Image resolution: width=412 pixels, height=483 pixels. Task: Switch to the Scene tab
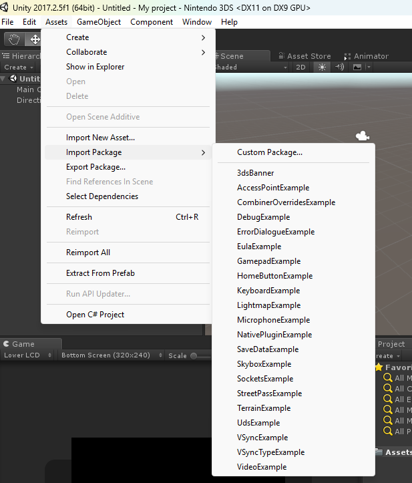(242, 56)
